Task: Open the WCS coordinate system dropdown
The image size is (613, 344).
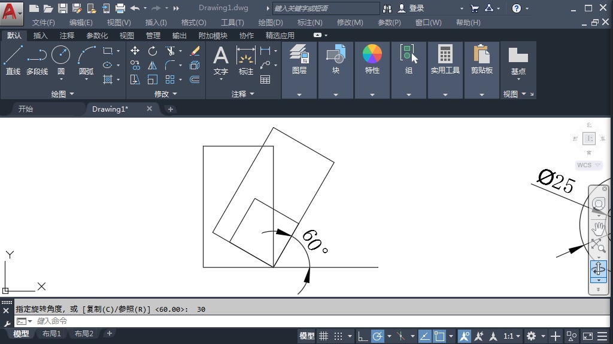Action: [588, 165]
